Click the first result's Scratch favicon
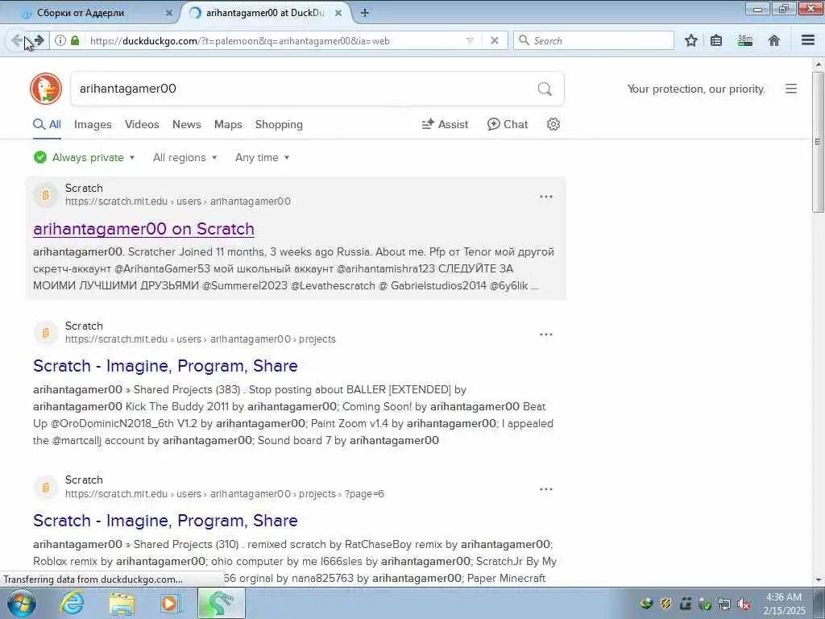The image size is (825, 619). click(46, 195)
